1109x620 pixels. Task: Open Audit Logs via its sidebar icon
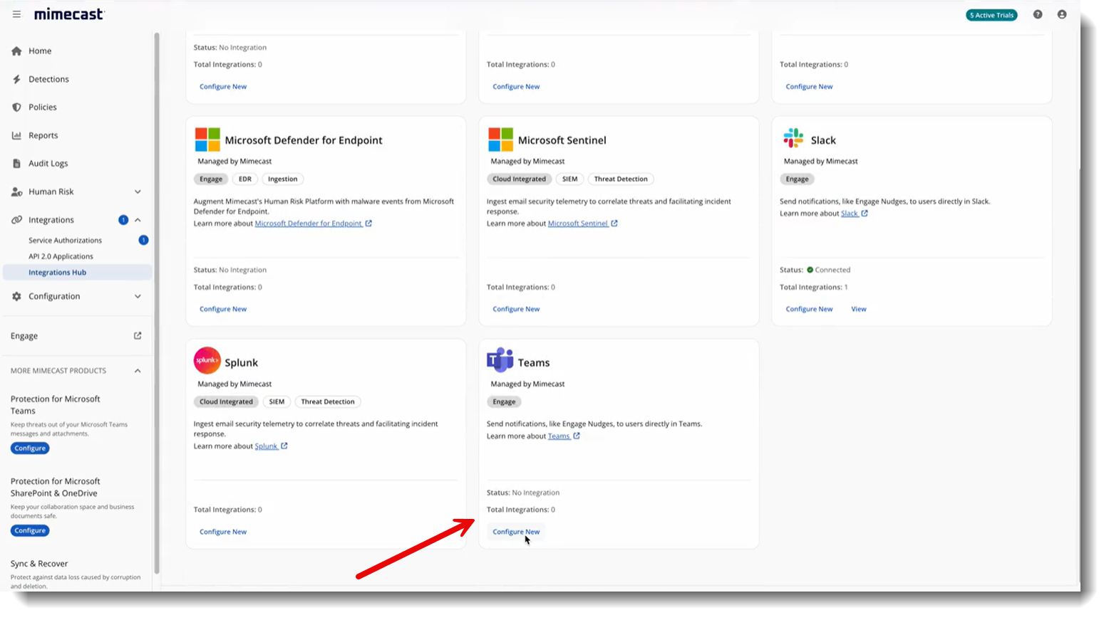coord(16,163)
